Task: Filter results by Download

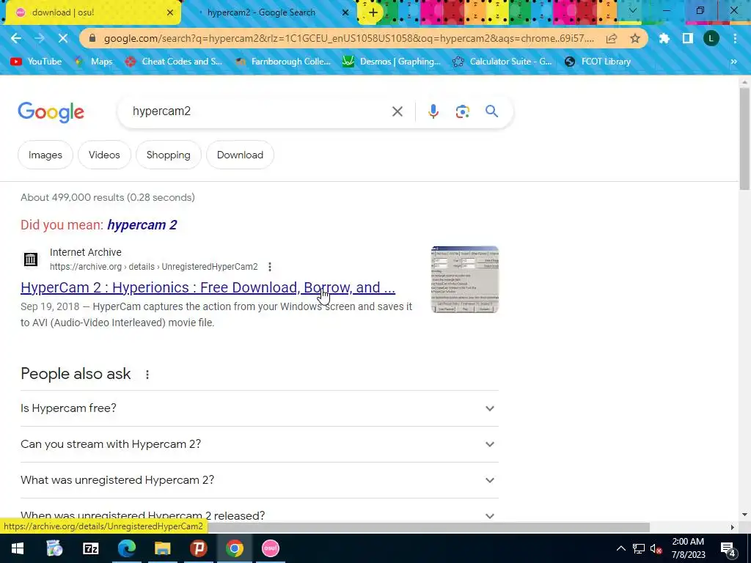Action: click(x=240, y=155)
